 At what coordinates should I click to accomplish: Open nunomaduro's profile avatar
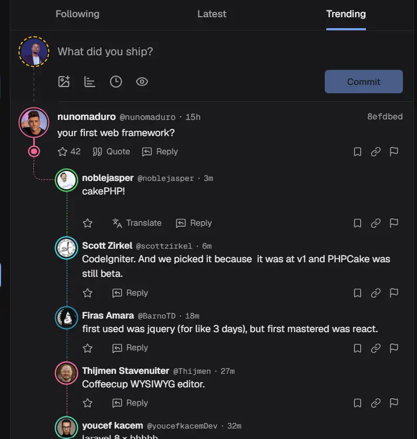click(x=34, y=123)
